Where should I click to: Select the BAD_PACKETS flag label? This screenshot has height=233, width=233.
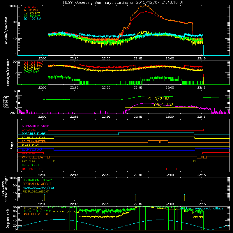(x=32, y=169)
